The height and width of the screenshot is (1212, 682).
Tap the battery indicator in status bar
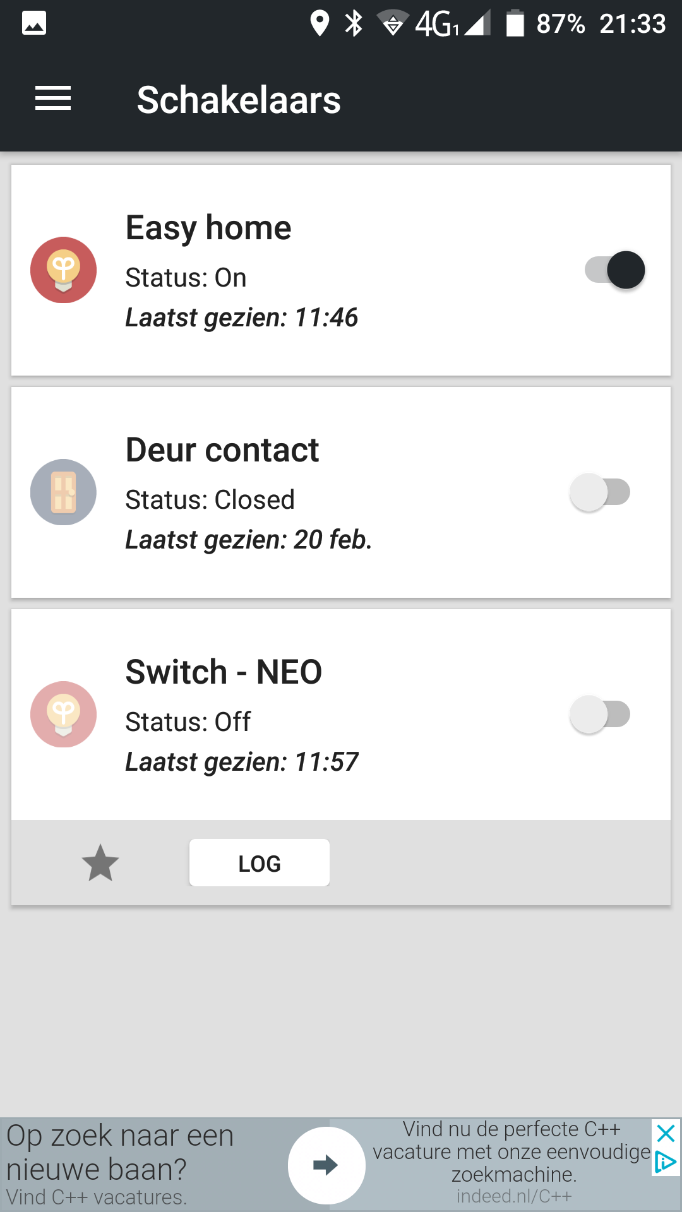click(x=515, y=23)
